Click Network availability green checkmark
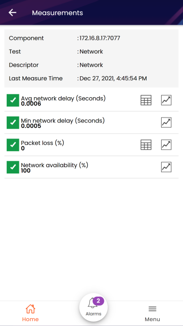This screenshot has width=183, height=326. pos(13,167)
